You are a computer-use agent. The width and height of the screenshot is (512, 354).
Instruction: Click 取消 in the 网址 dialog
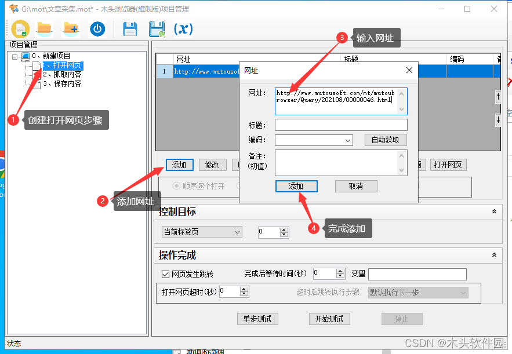click(x=356, y=187)
